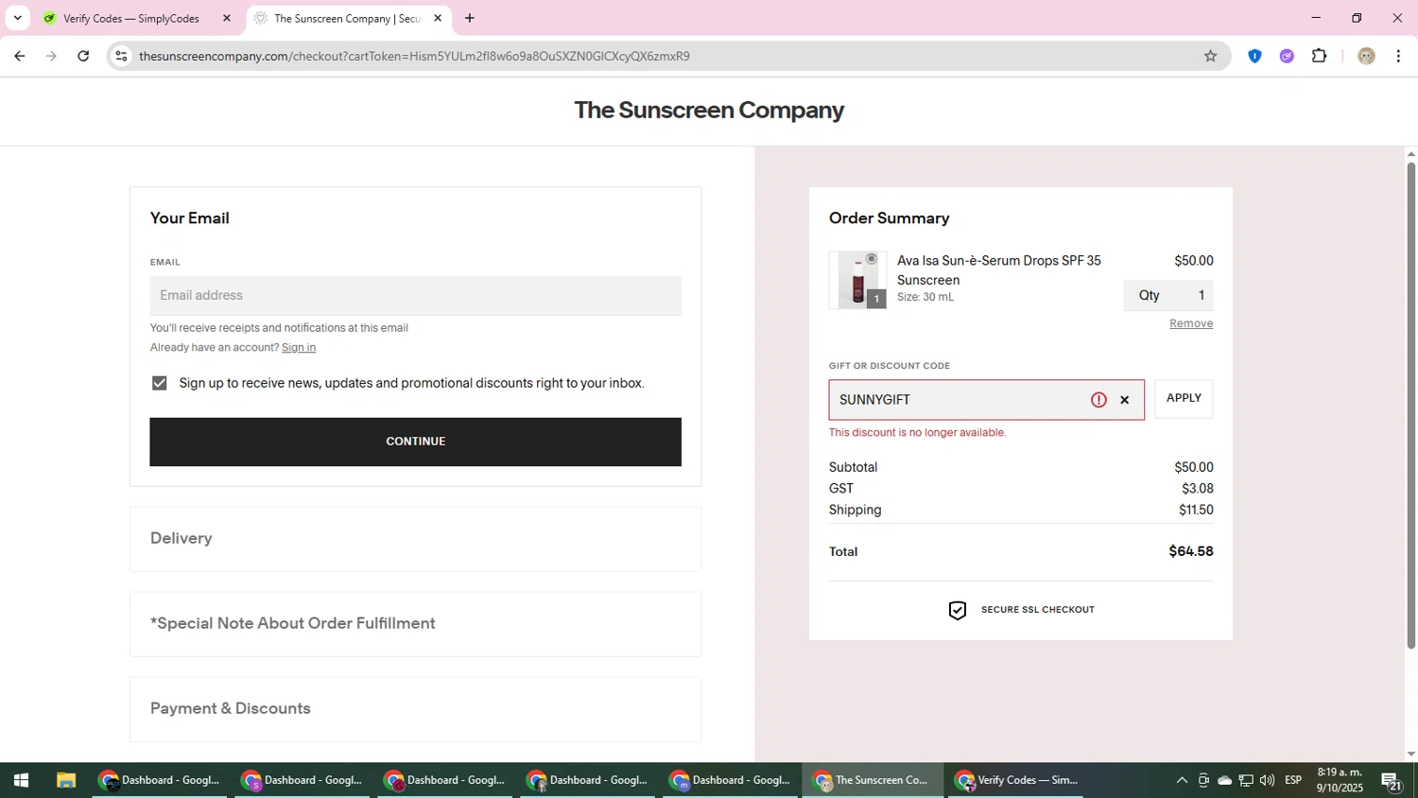1418x798 pixels.
Task: Click the browser address bar URL
Action: pos(414,56)
